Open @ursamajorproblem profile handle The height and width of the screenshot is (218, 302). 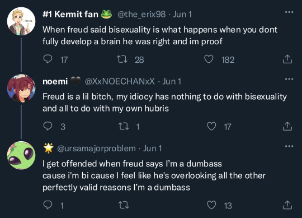pyautogui.click(x=96, y=149)
